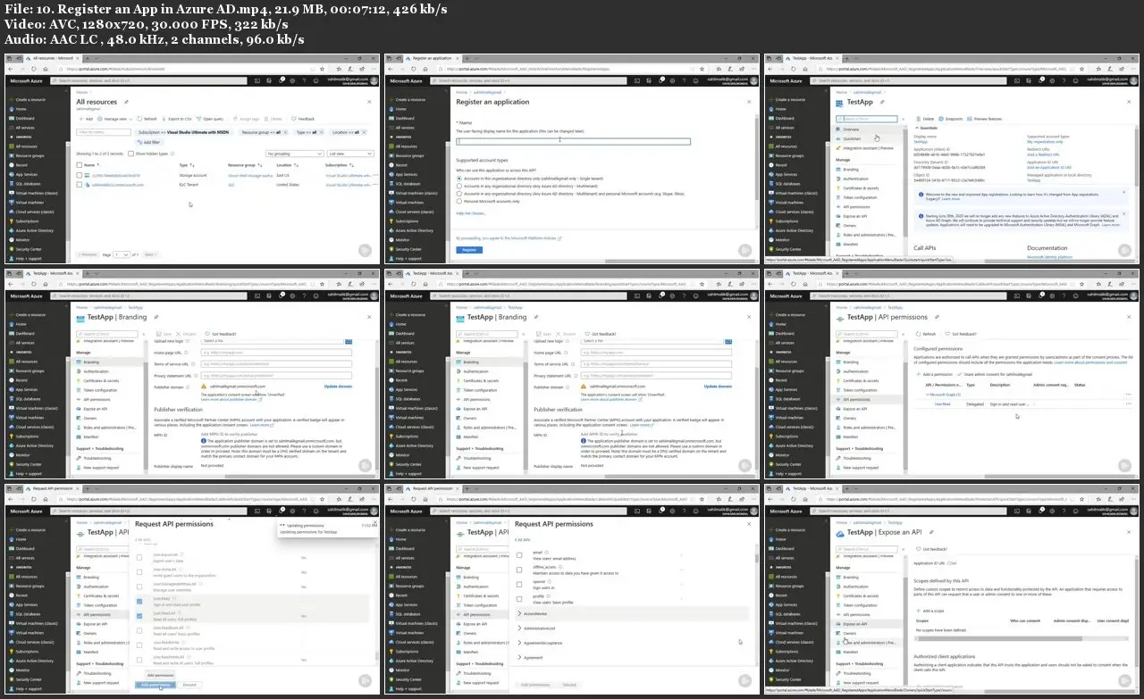
Task: Open the Dashboard icon in the All resources thumbnail sidebar
Action: pyautogui.click(x=11, y=118)
